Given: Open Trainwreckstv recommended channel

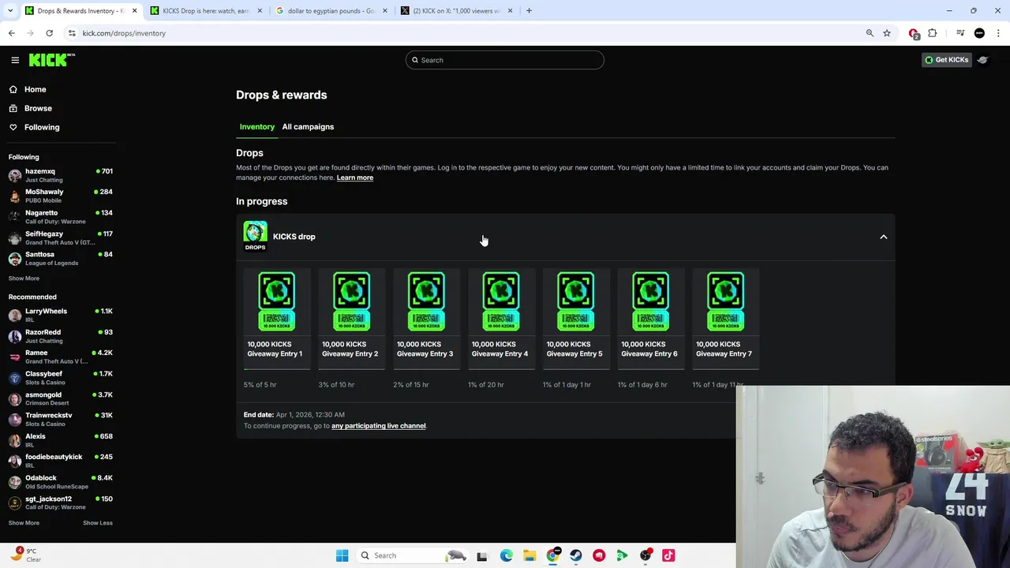Looking at the screenshot, I should pyautogui.click(x=61, y=419).
